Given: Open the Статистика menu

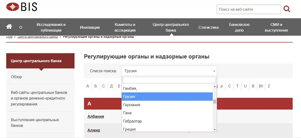Looking at the screenshot, I should point(208,27).
